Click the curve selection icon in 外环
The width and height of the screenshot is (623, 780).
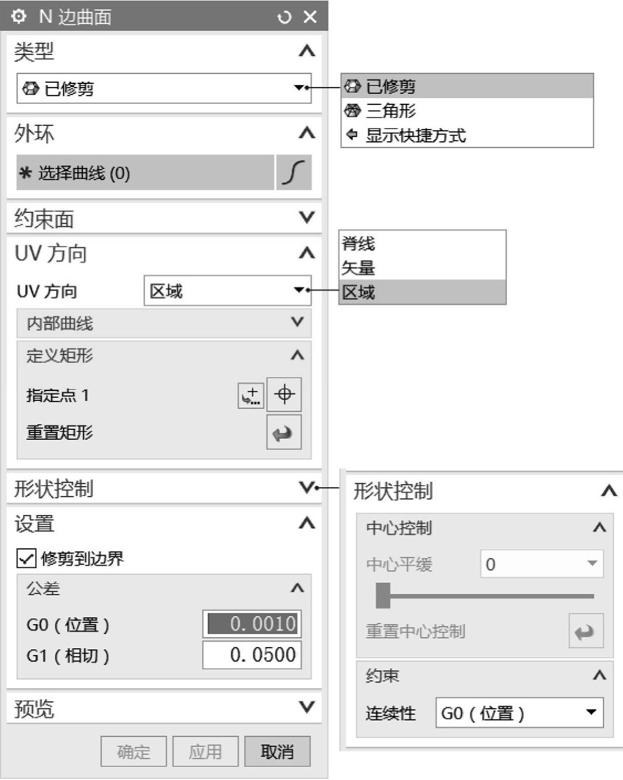coord(294,173)
